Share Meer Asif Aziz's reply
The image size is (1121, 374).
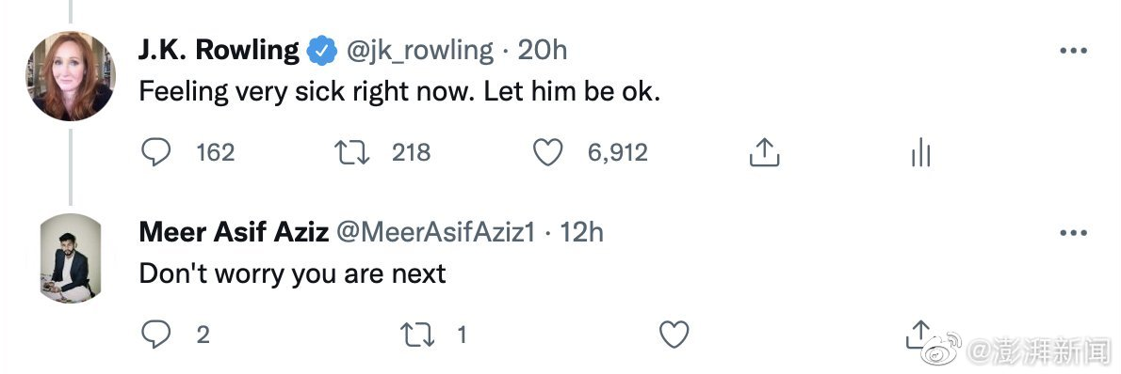[919, 334]
